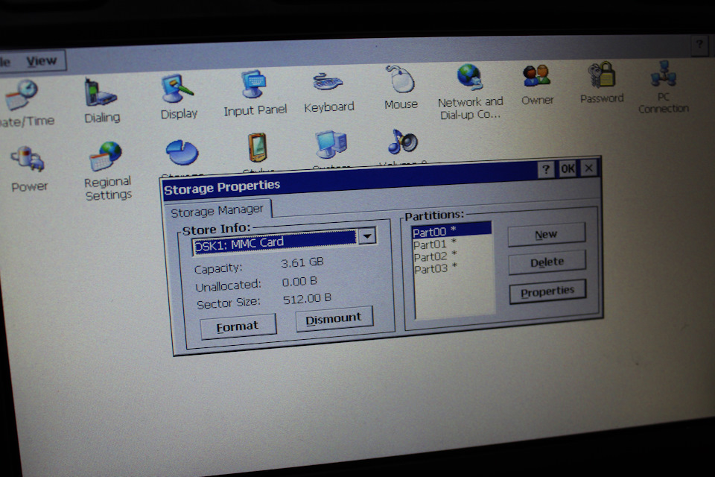Click the Dismount button
Screen dimensions: 715x477
coord(334,318)
